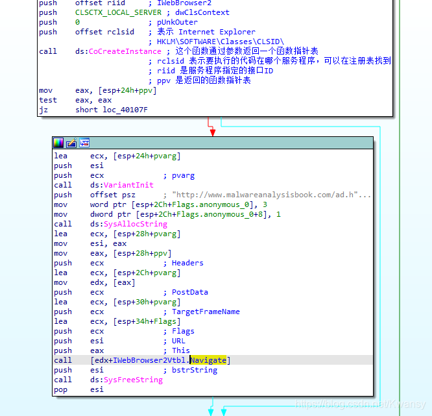Click the 'pop esi' instruction

pos(78,389)
